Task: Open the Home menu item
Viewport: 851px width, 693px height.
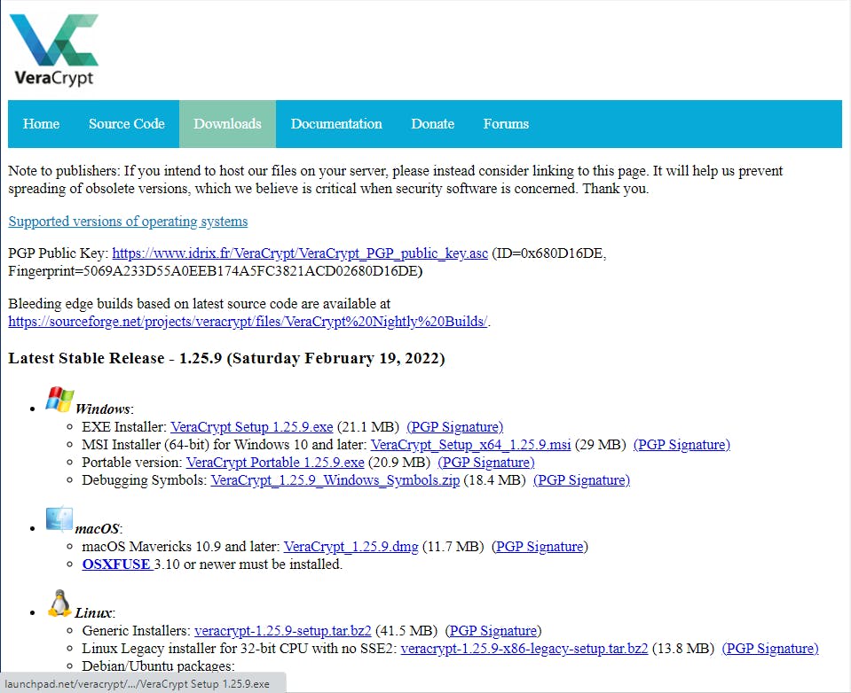Action: tap(41, 123)
